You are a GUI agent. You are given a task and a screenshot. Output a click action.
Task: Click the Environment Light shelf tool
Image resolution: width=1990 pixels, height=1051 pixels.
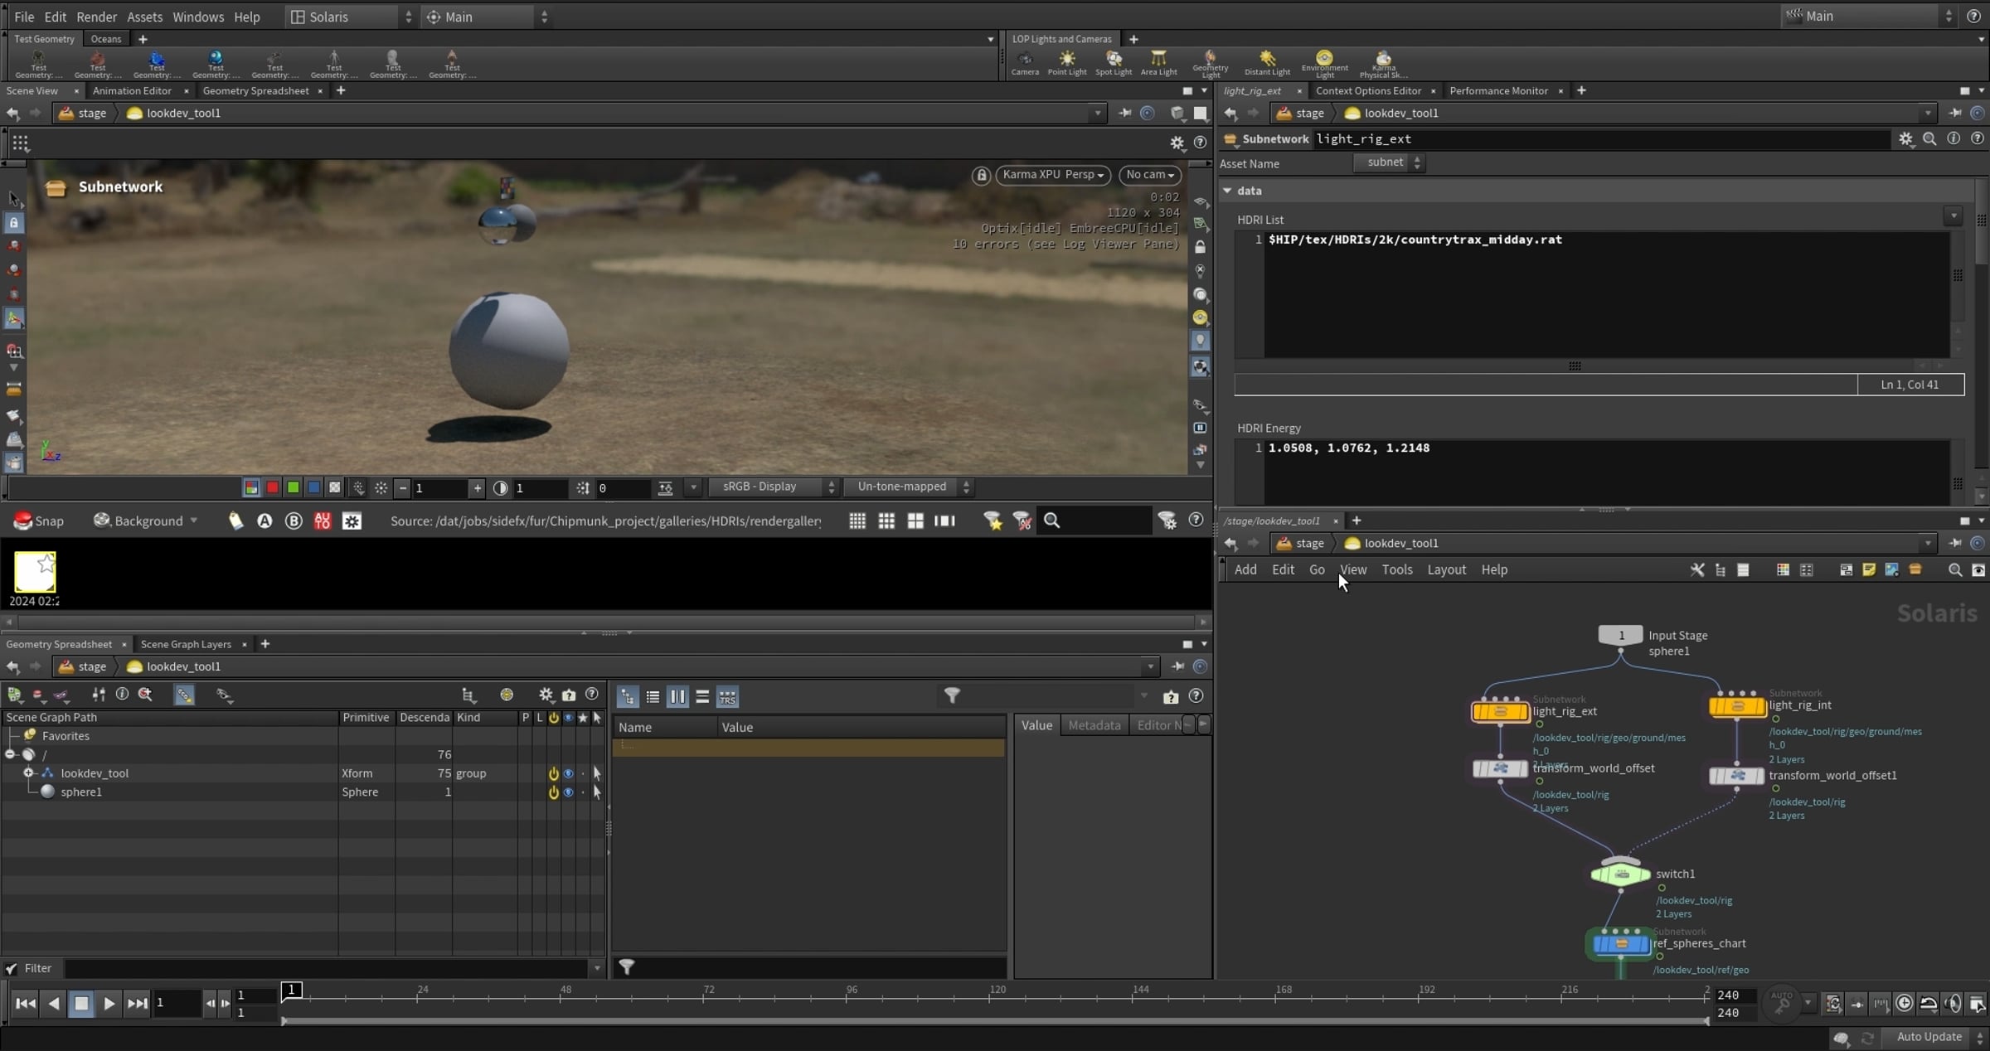point(1324,62)
